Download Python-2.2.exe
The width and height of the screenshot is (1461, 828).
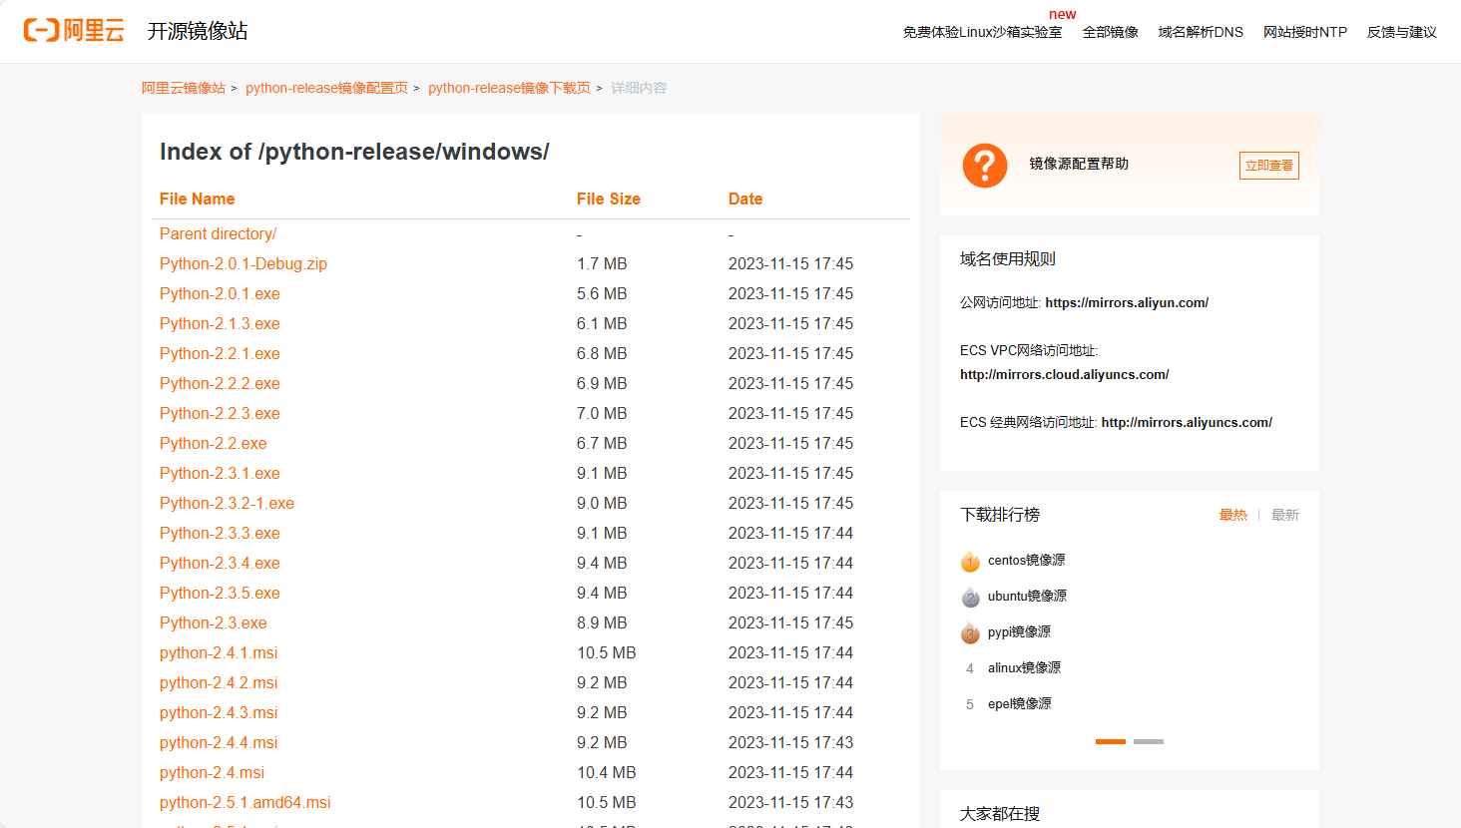click(x=214, y=443)
